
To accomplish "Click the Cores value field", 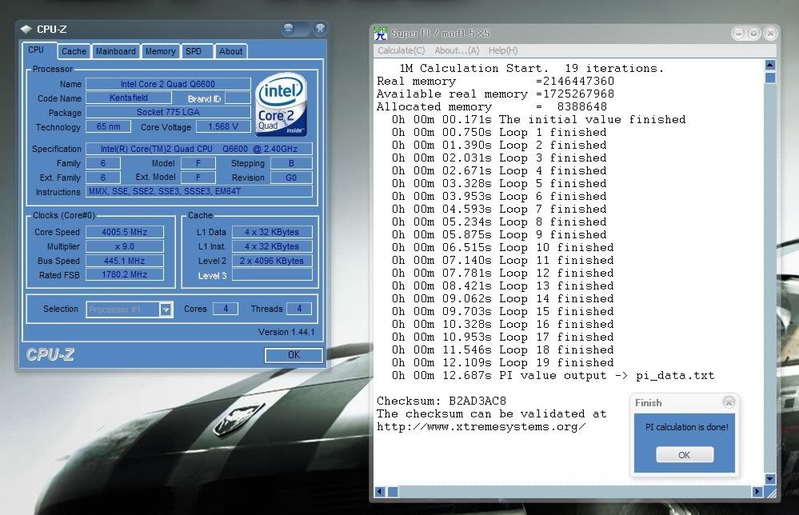I will [226, 309].
